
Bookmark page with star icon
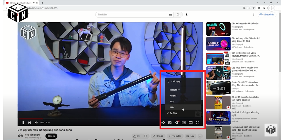coord(254,8)
